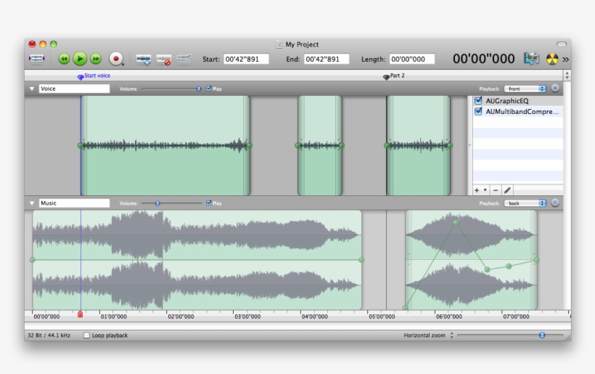This screenshot has width=595, height=374.
Task: Click the Length time field
Action: point(411,60)
